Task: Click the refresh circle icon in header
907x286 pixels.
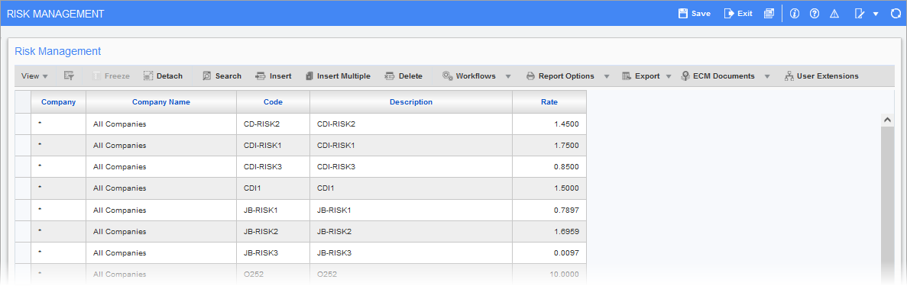Action: point(896,13)
